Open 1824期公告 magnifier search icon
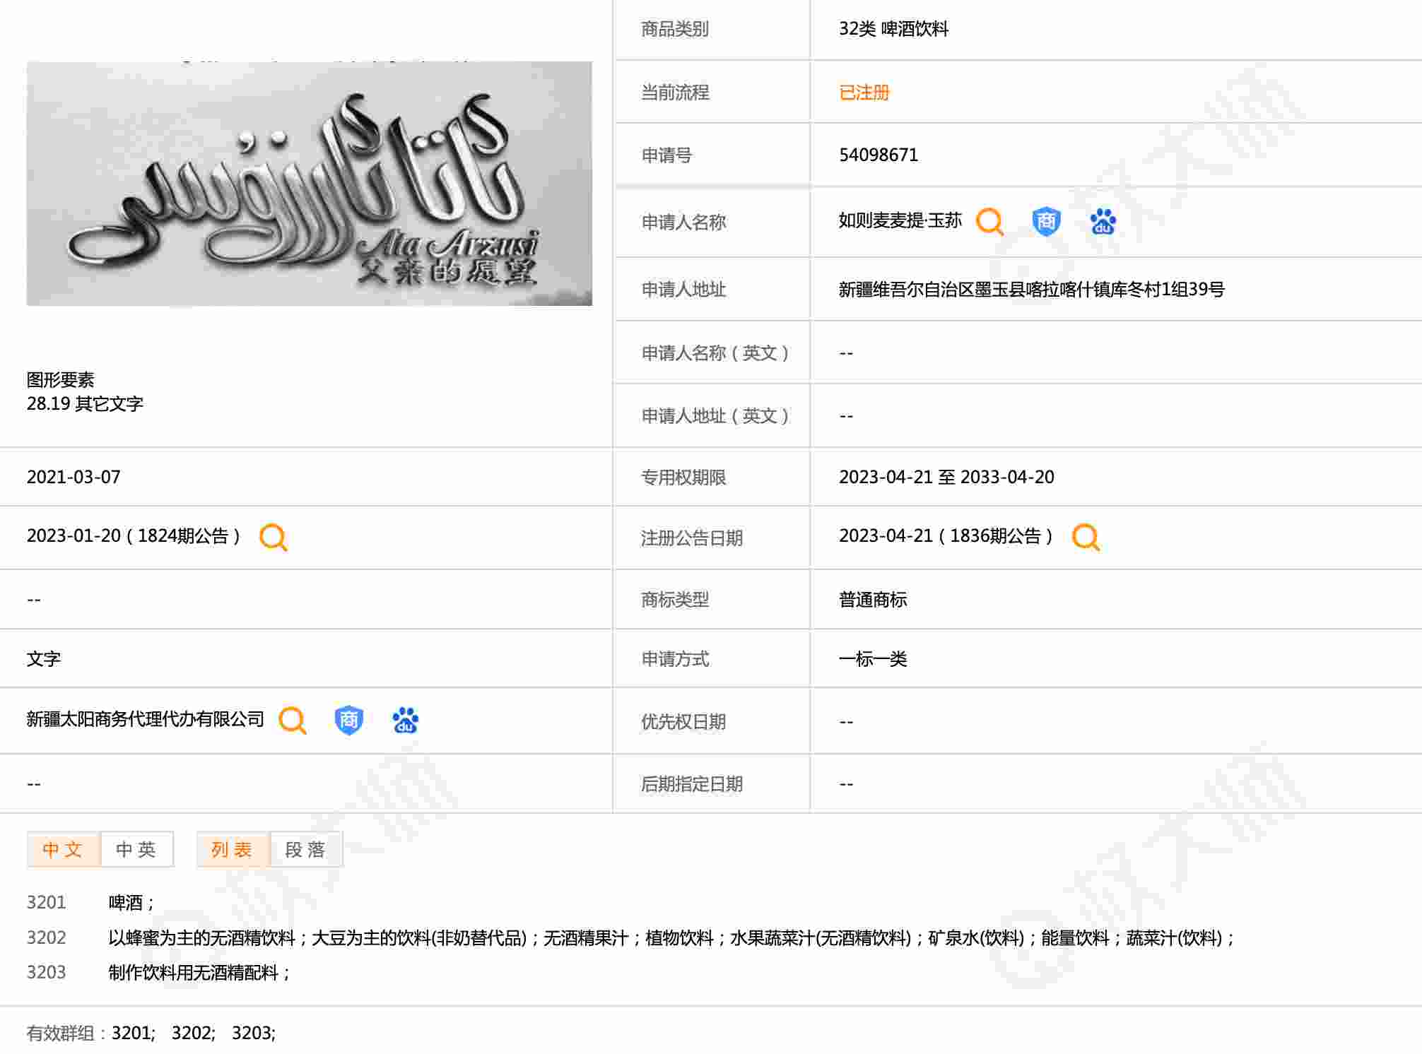The width and height of the screenshot is (1422, 1054). pyautogui.click(x=273, y=537)
